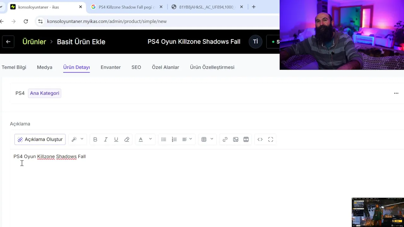Insert a link in the description
The height and width of the screenshot is (227, 404).
[x=225, y=139]
